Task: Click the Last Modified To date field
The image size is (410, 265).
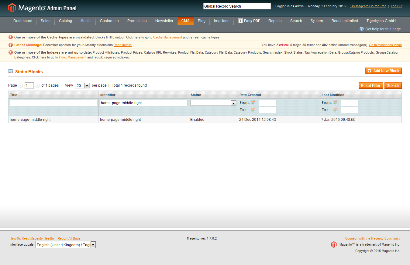Action: (350, 110)
